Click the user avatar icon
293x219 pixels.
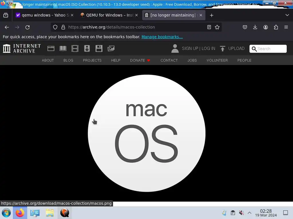click(x=175, y=48)
